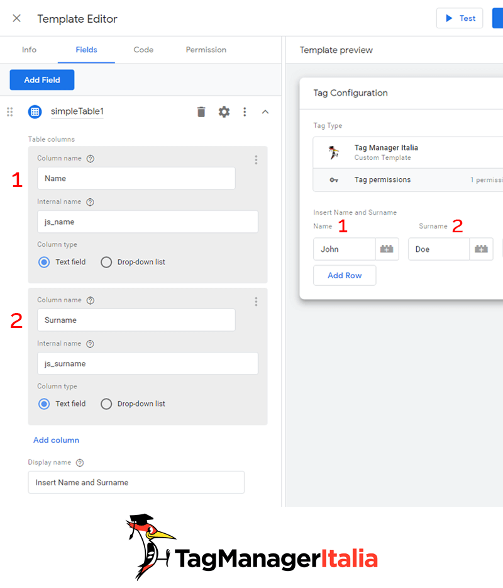Open simpleTable1 three-dot more menu
Viewport: 503px width, 588px height.
(x=245, y=112)
